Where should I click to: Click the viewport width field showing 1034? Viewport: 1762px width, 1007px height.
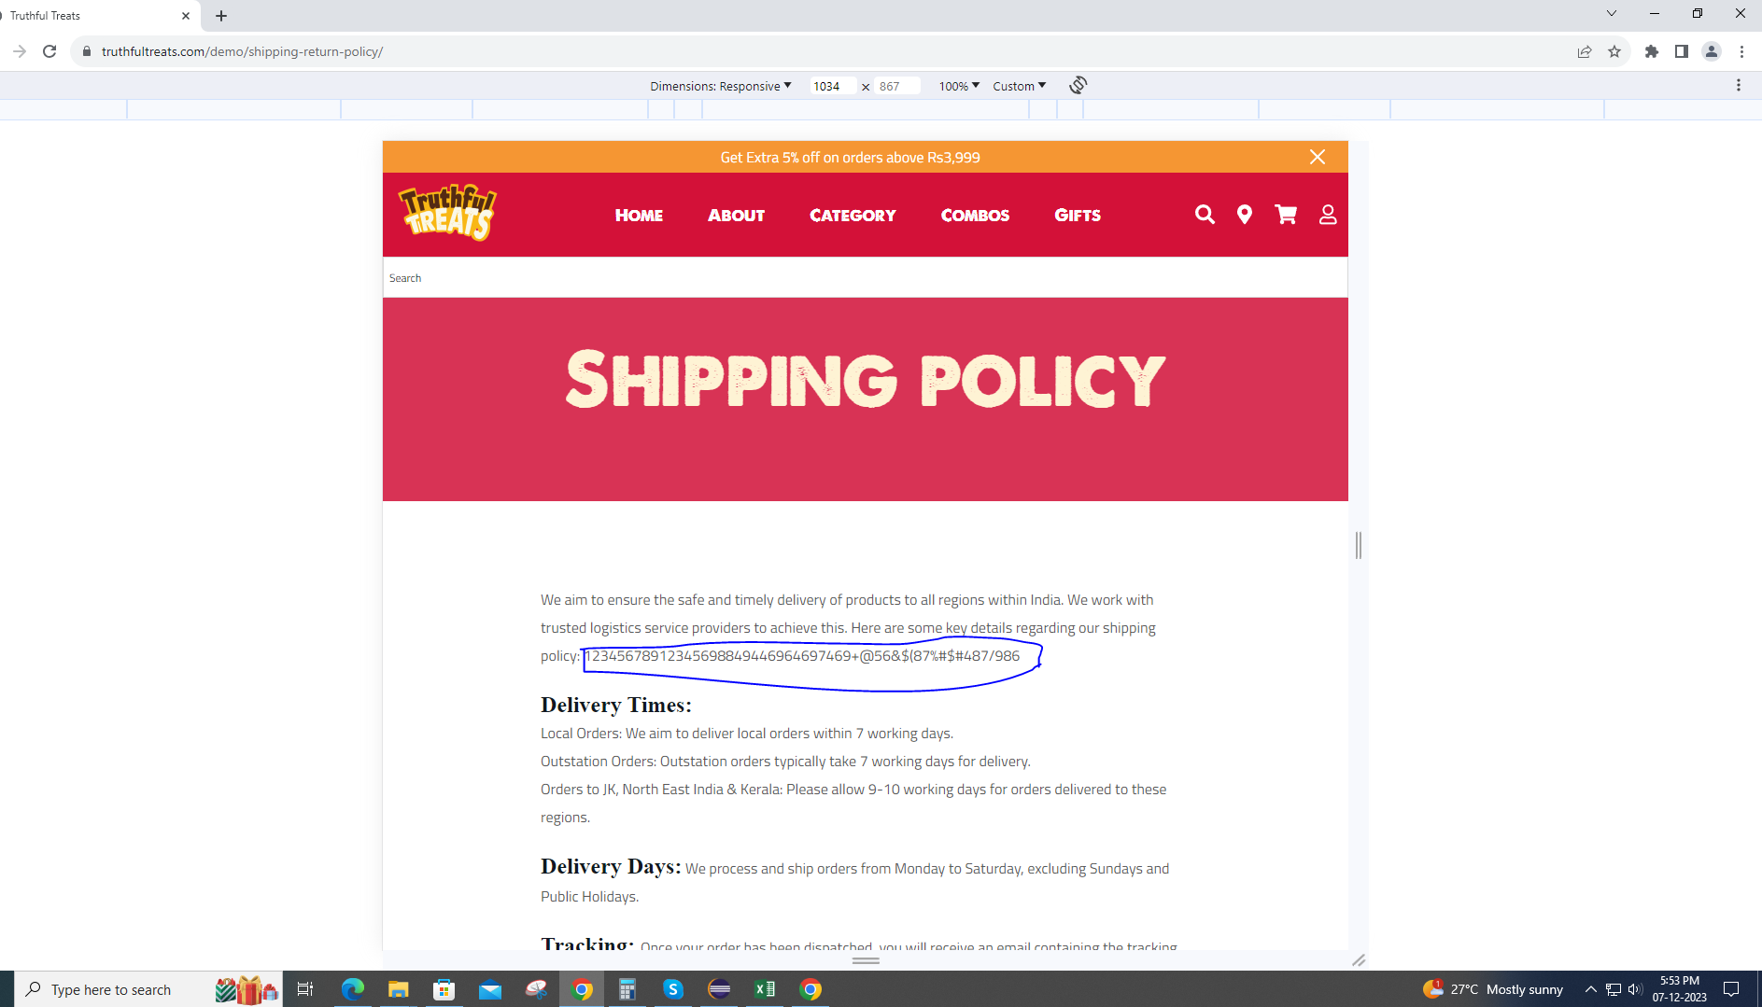pyautogui.click(x=833, y=86)
